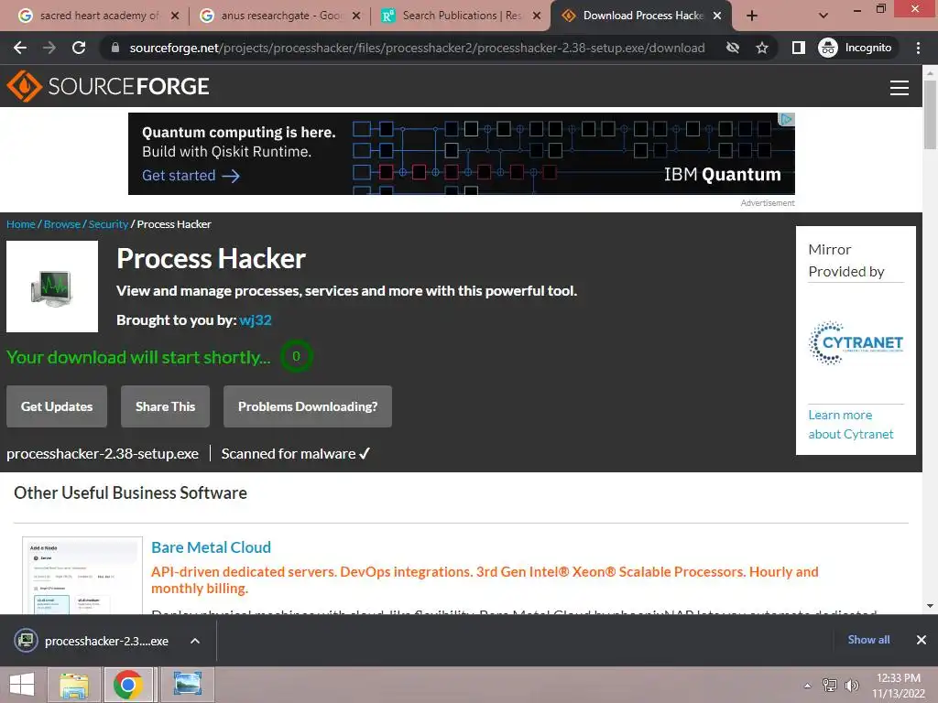Click the Chrome taskbar icon
Screen dimensions: 938x703
[128, 685]
